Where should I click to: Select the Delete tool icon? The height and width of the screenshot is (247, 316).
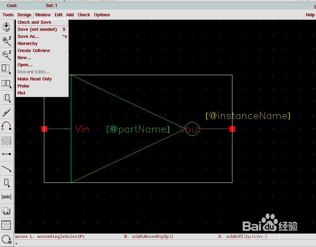(x=7, y=98)
